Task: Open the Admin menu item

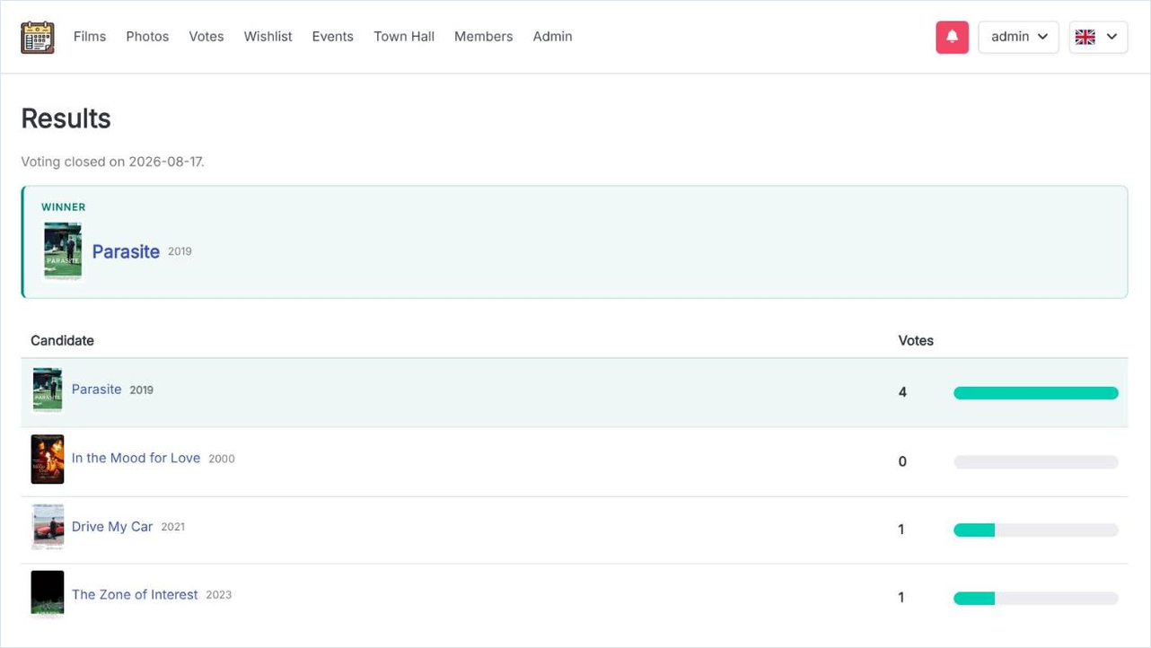Action: click(552, 37)
